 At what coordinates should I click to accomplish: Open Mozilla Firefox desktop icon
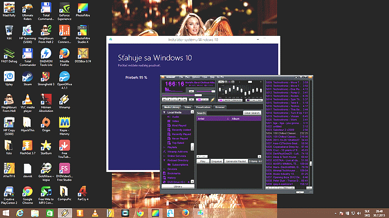(x=64, y=57)
